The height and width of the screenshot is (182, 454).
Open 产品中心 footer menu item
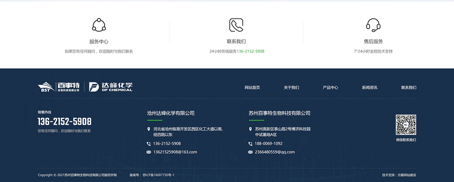[x=330, y=88]
